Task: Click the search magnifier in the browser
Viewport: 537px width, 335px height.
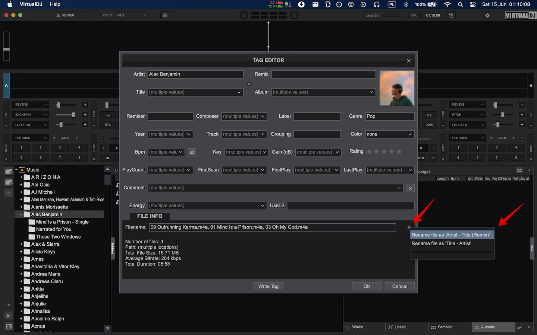Action: tap(116, 170)
